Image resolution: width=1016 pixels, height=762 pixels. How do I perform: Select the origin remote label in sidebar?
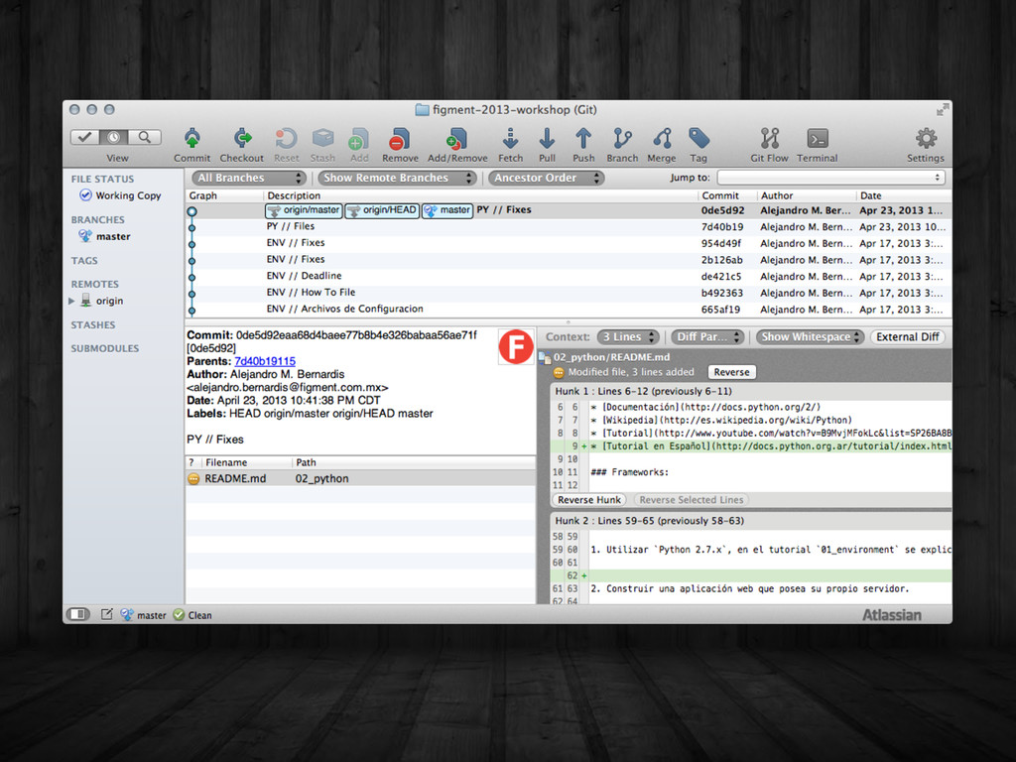109,301
